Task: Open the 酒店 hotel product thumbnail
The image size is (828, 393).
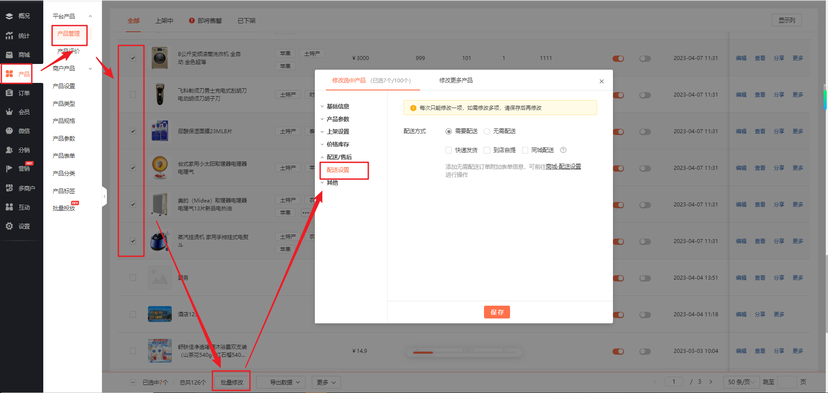Action: 159,314
